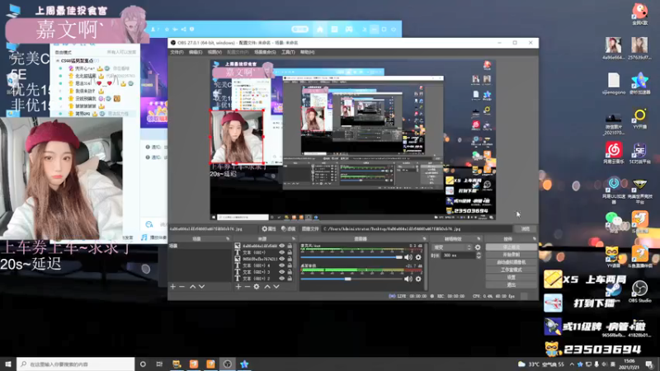
Task: Open transition properties gear next to 渐变
Action: [478, 247]
